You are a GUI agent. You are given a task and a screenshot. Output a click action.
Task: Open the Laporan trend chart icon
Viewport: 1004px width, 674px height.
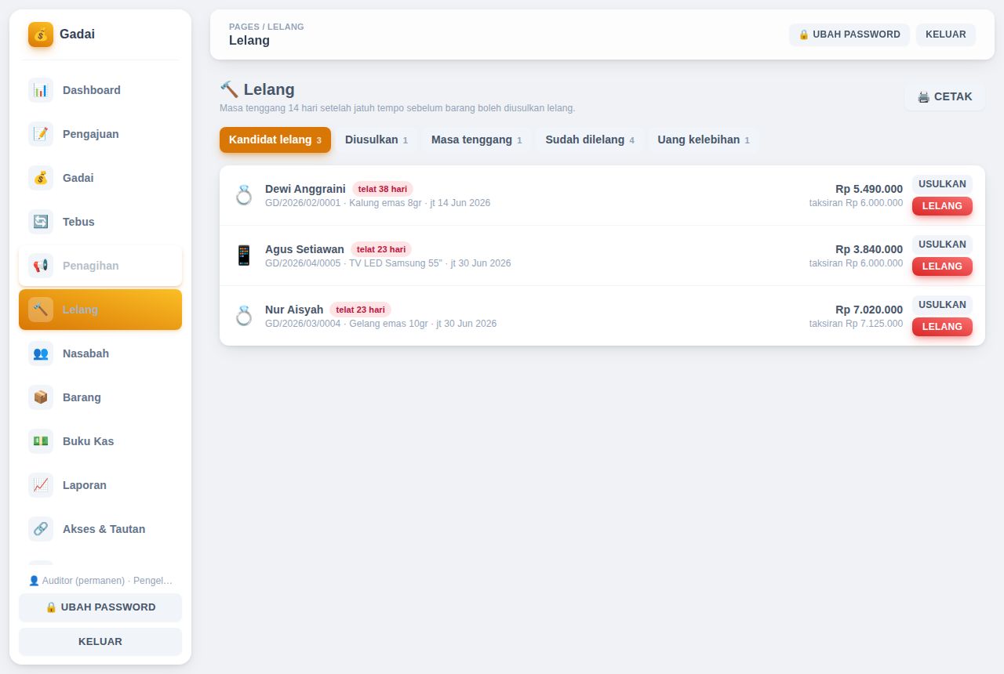[x=41, y=485]
